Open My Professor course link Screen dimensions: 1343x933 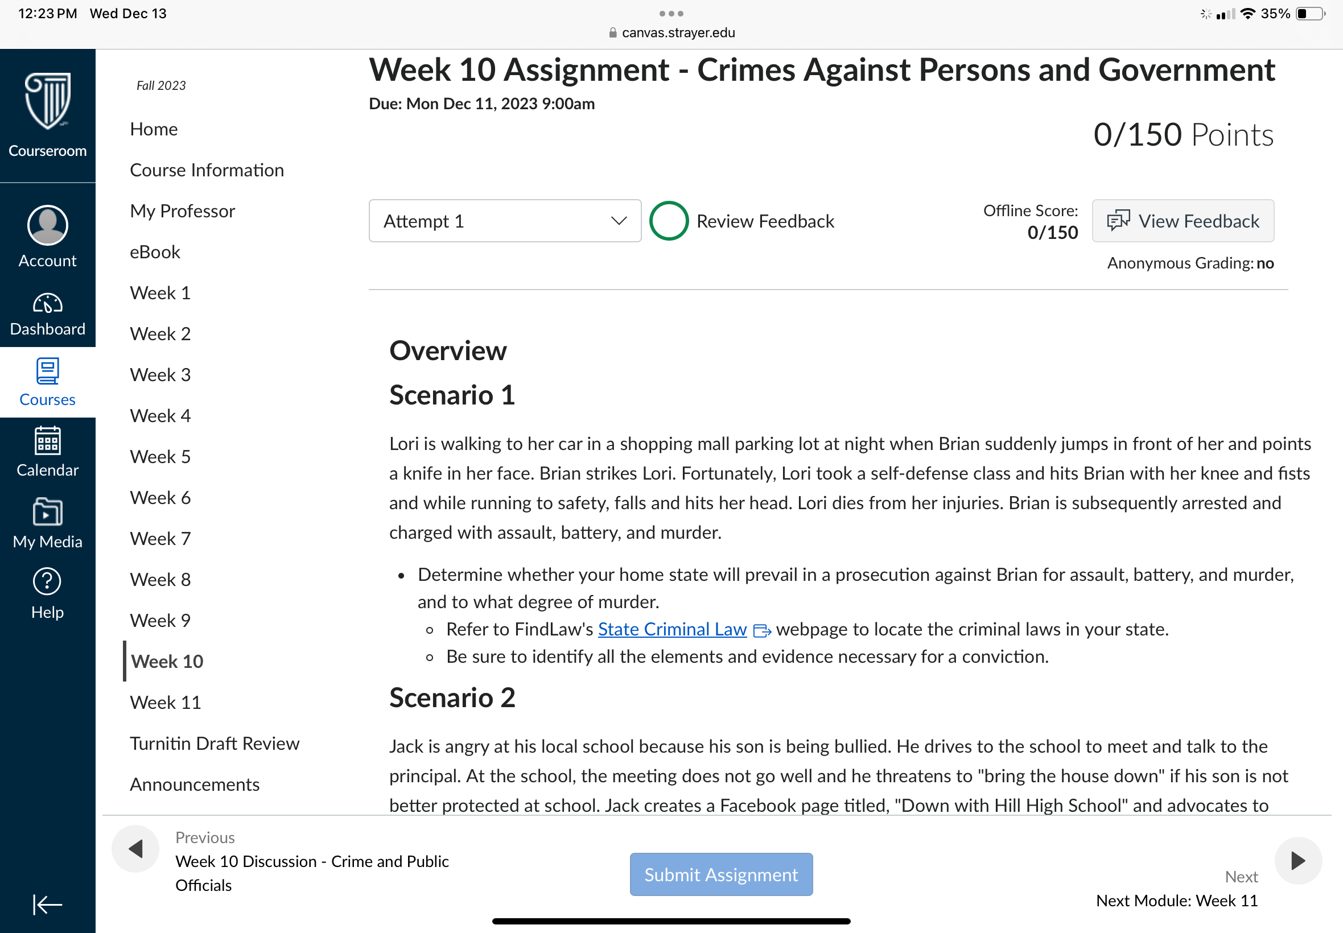tap(183, 211)
